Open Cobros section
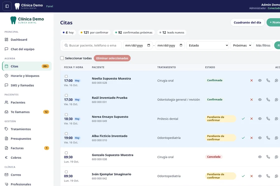The image size is (280, 186). click(x=27, y=157)
